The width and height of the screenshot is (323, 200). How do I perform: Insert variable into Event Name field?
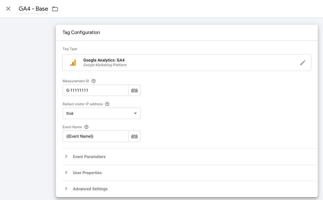click(x=134, y=136)
